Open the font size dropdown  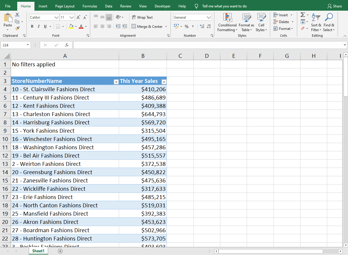71,17
